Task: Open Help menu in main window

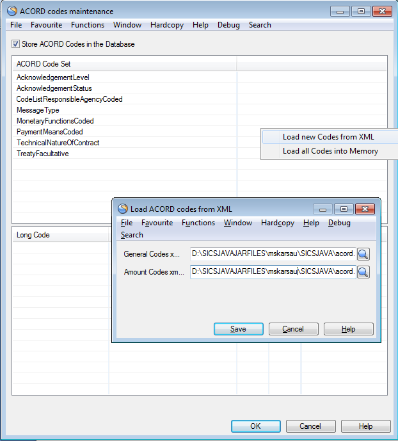Action: [x=200, y=25]
